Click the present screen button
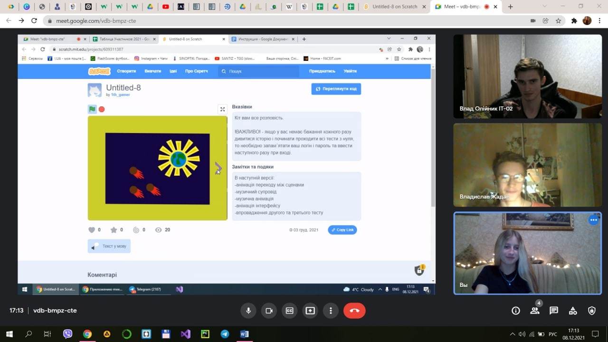Viewport: 608px width, 342px height. click(310, 311)
